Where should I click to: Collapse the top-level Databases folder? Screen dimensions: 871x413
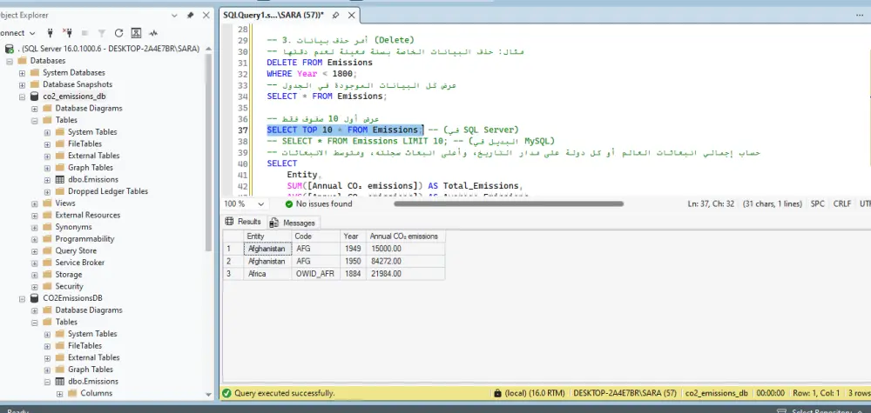[x=10, y=60]
